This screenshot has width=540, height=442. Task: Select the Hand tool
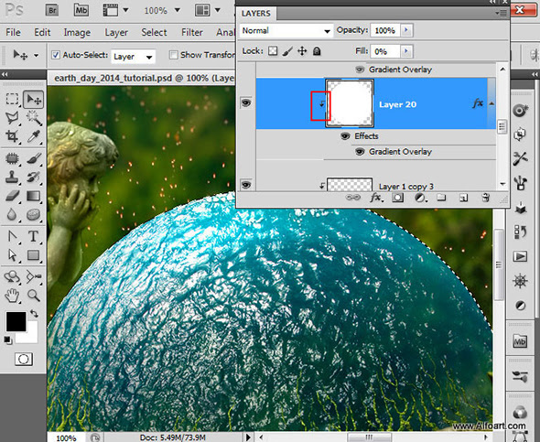click(x=12, y=296)
